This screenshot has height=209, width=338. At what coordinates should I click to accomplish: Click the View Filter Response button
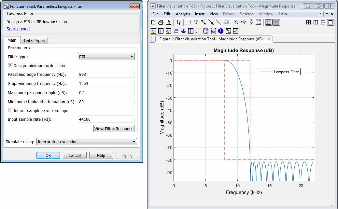[x=114, y=129]
